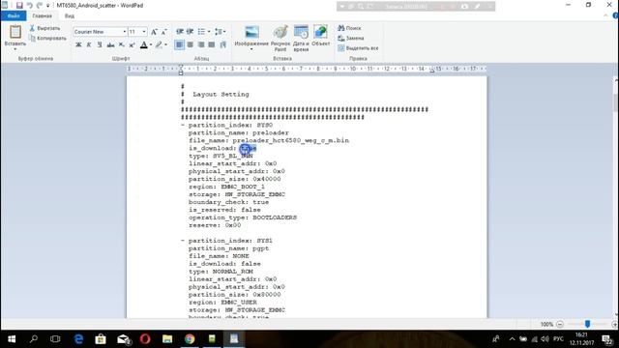Click the increase indent icon
The image size is (619, 348).
click(190, 32)
